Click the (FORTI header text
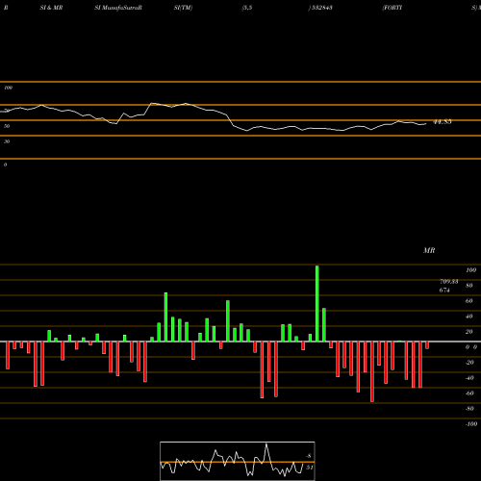The height and width of the screenshot is (481, 481). pyautogui.click(x=392, y=8)
